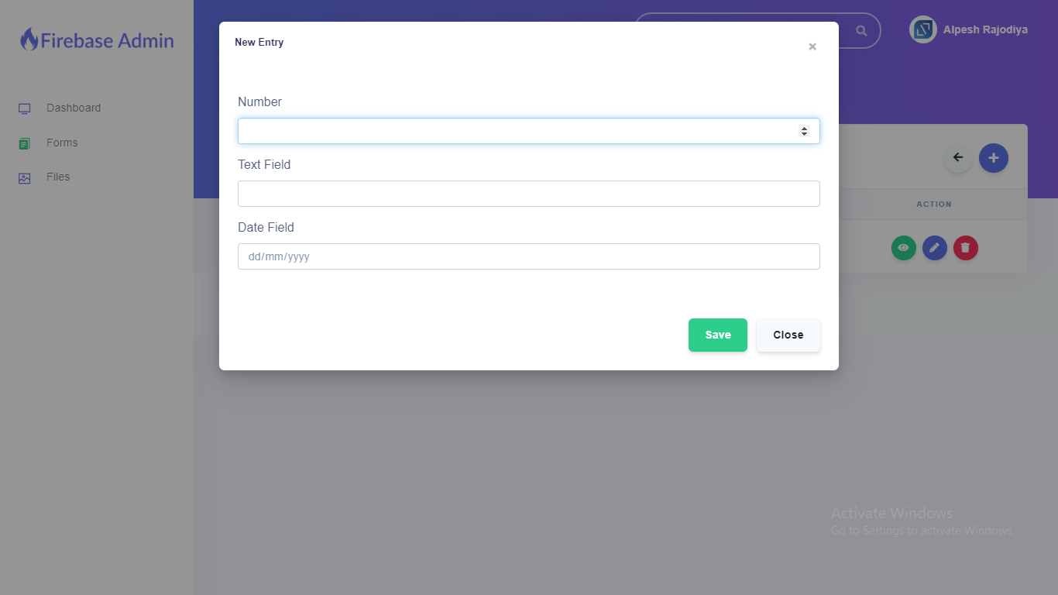This screenshot has width=1058, height=595.
Task: Click the Date Field dd/mm/yyyy input
Action: point(528,256)
